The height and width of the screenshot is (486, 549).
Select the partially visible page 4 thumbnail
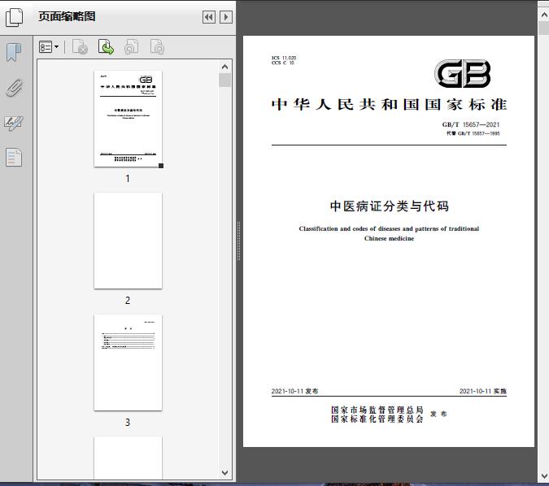point(128,458)
